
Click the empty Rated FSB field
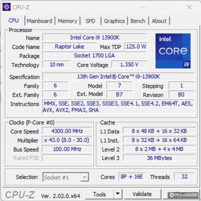(x=67, y=158)
